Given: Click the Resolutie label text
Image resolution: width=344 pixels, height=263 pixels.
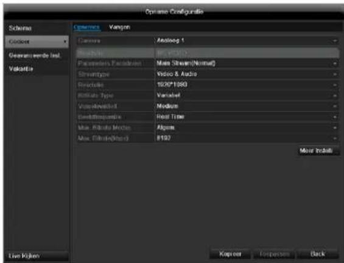Looking at the screenshot, I should 91,85.
